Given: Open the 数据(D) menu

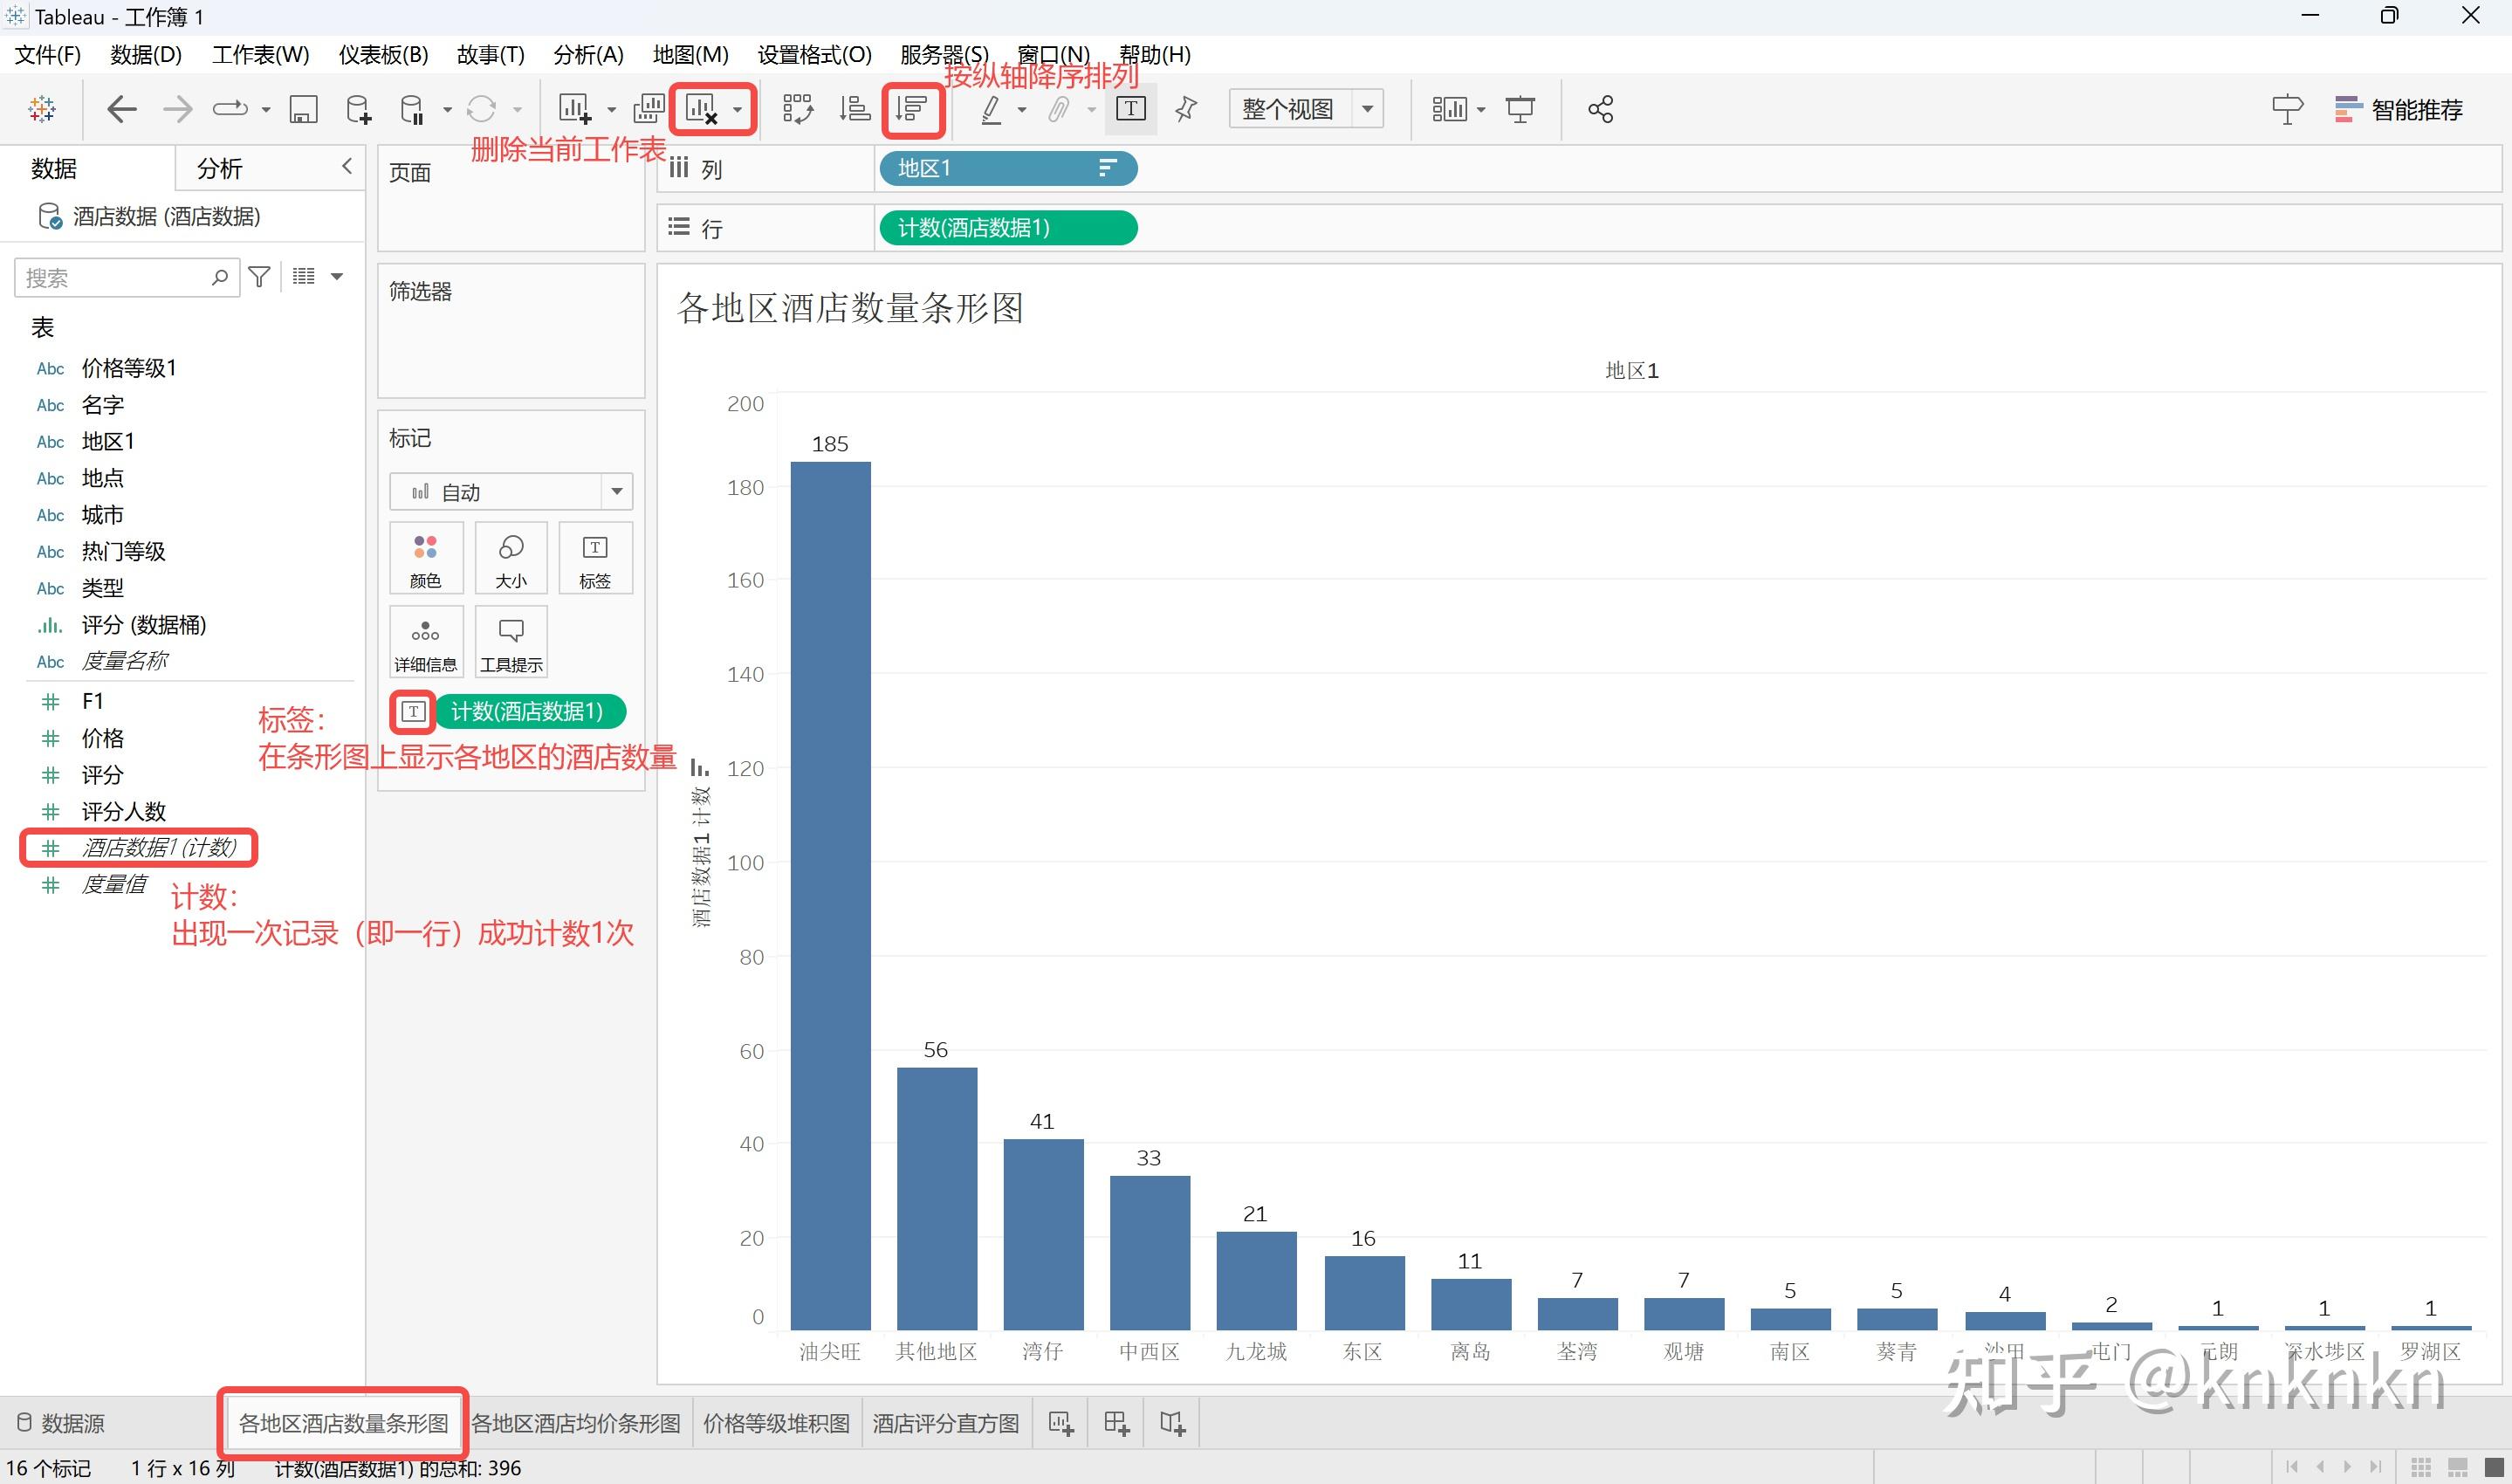Looking at the screenshot, I should (146, 55).
